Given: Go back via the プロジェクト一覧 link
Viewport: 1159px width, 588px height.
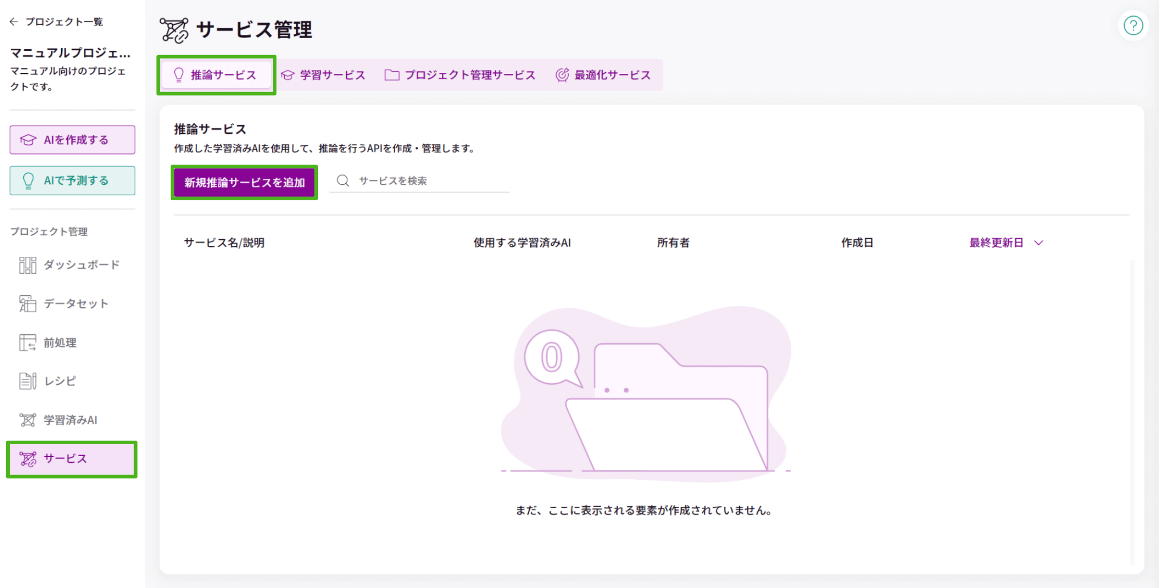Looking at the screenshot, I should pyautogui.click(x=64, y=22).
